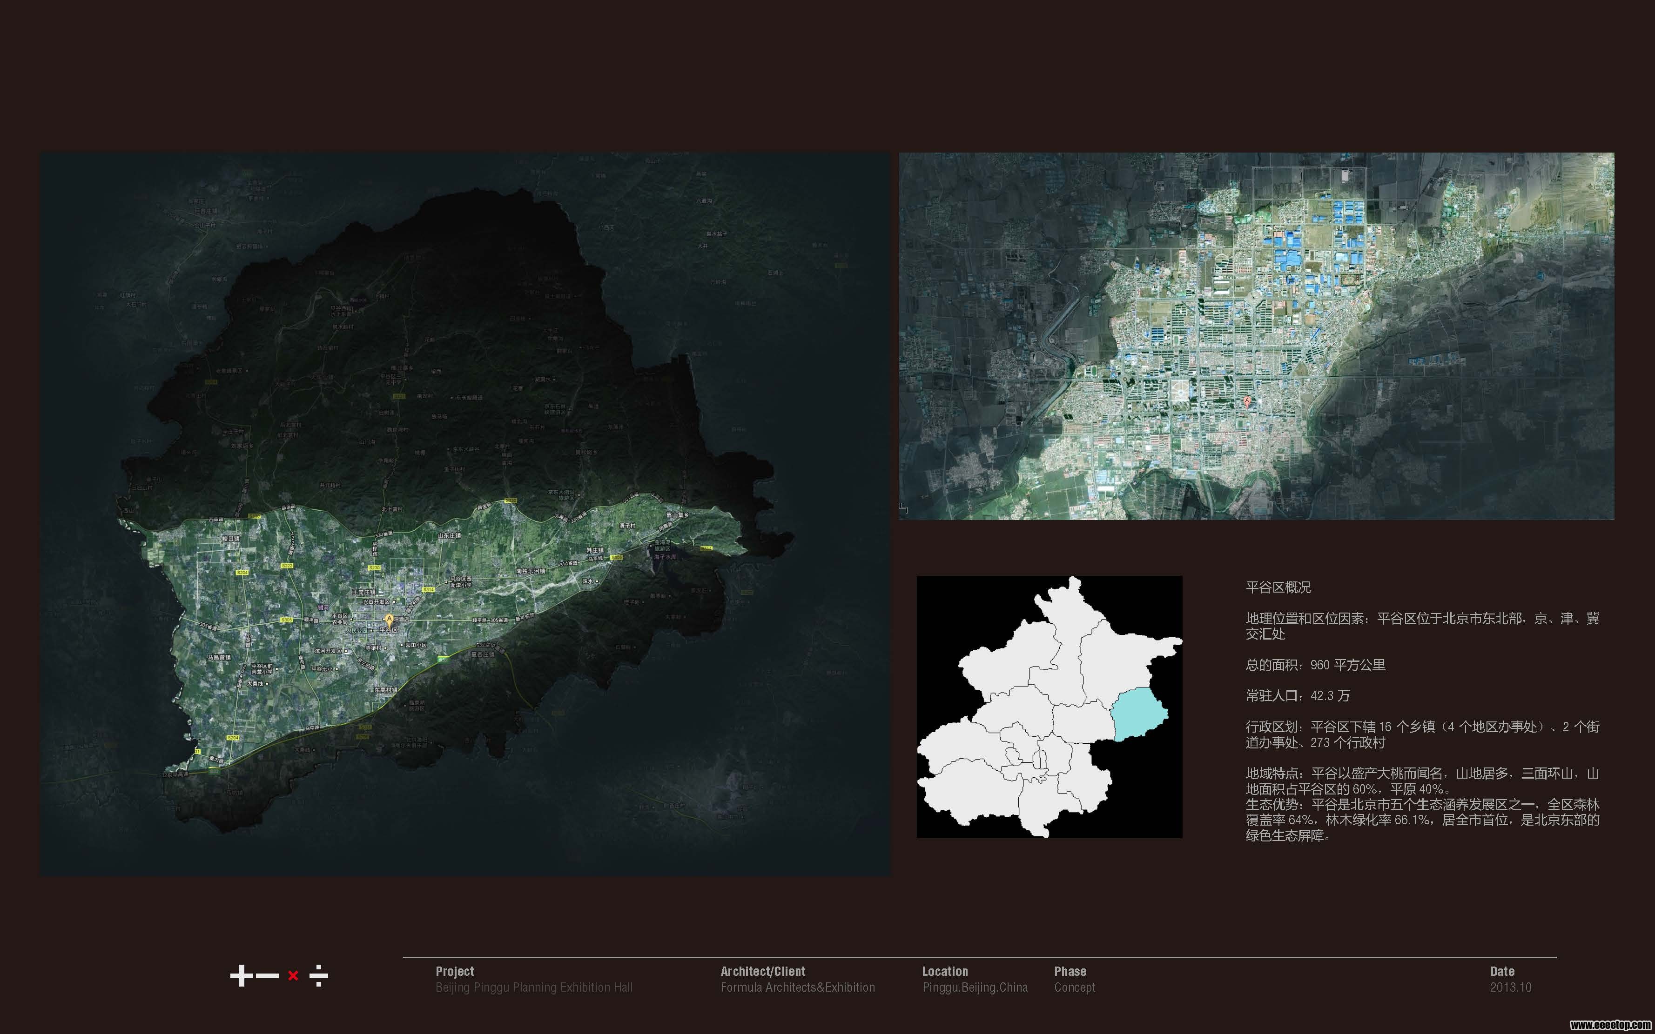Click 'Beijing Pinggu Planning Exhibition Hall' text
The height and width of the screenshot is (1034, 1655).
tap(534, 987)
